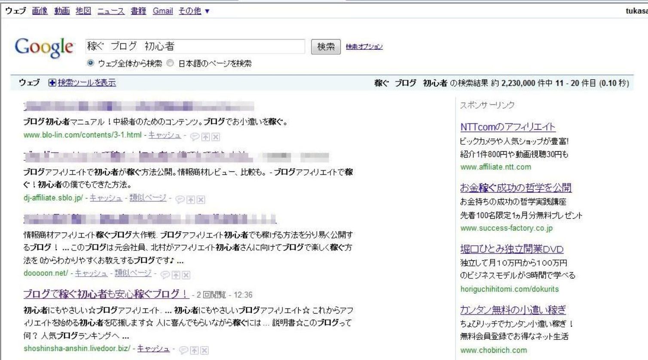Select 日本語のページを検索 radio button
This screenshot has height=360, width=648.
170,63
